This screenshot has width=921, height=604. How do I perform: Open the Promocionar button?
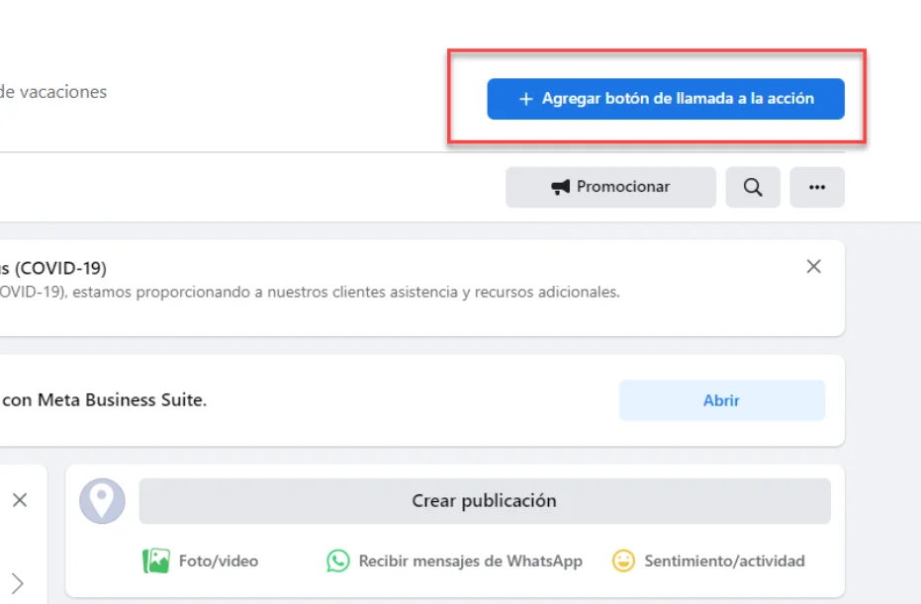pos(610,187)
